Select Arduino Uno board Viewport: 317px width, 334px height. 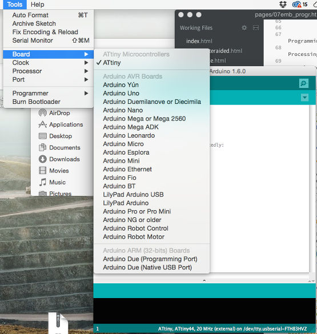pyautogui.click(x=152, y=93)
